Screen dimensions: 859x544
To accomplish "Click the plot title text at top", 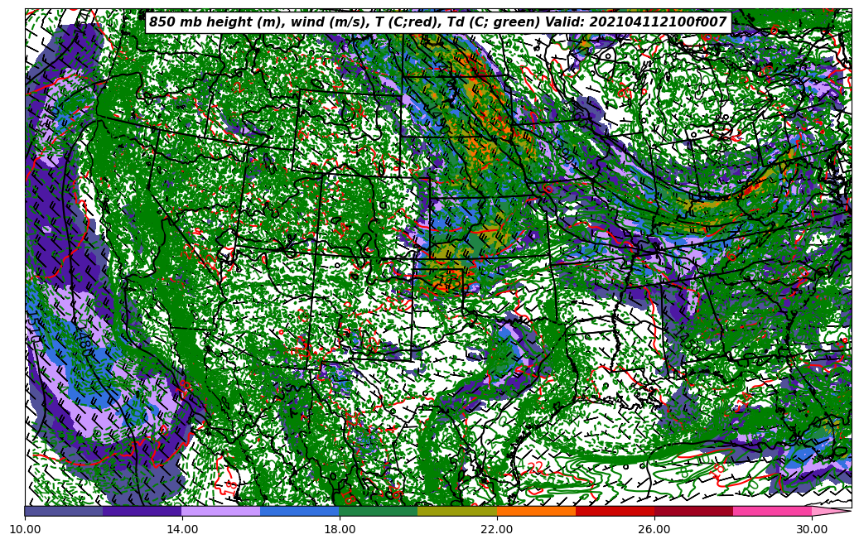I will coord(437,23).
